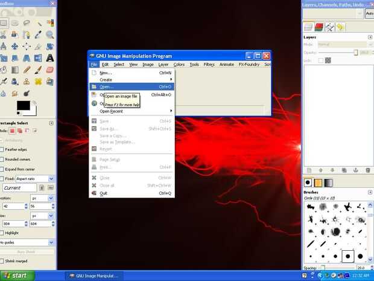Toggle Lock alpha channel checkbox in Layers
Image resolution: width=374 pixels, height=281 pixels.
pos(321,60)
